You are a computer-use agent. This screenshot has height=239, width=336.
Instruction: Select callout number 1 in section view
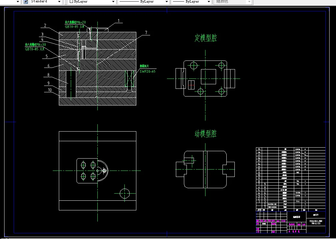click(x=119, y=21)
